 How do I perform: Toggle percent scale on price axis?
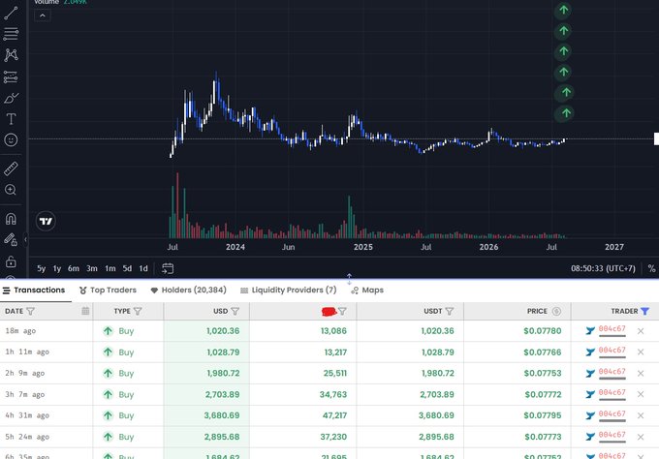point(651,268)
